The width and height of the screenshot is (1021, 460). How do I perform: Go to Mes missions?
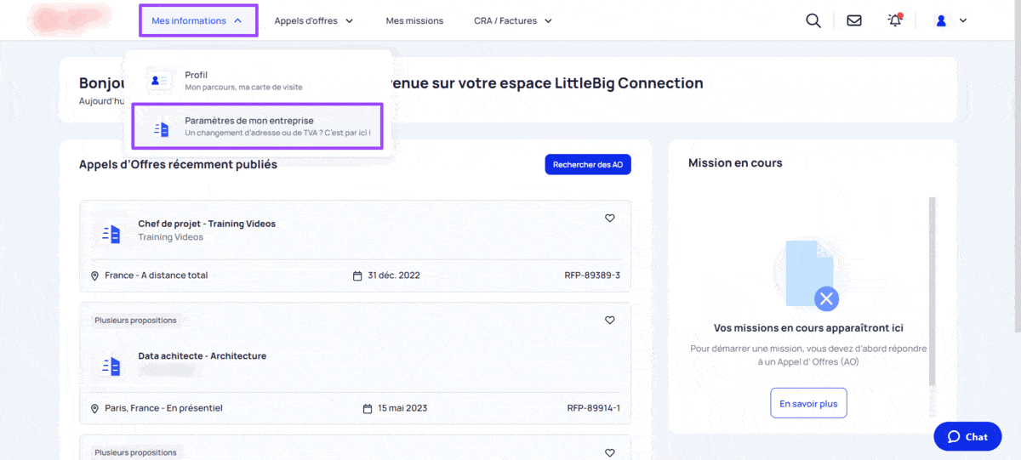[x=414, y=20]
